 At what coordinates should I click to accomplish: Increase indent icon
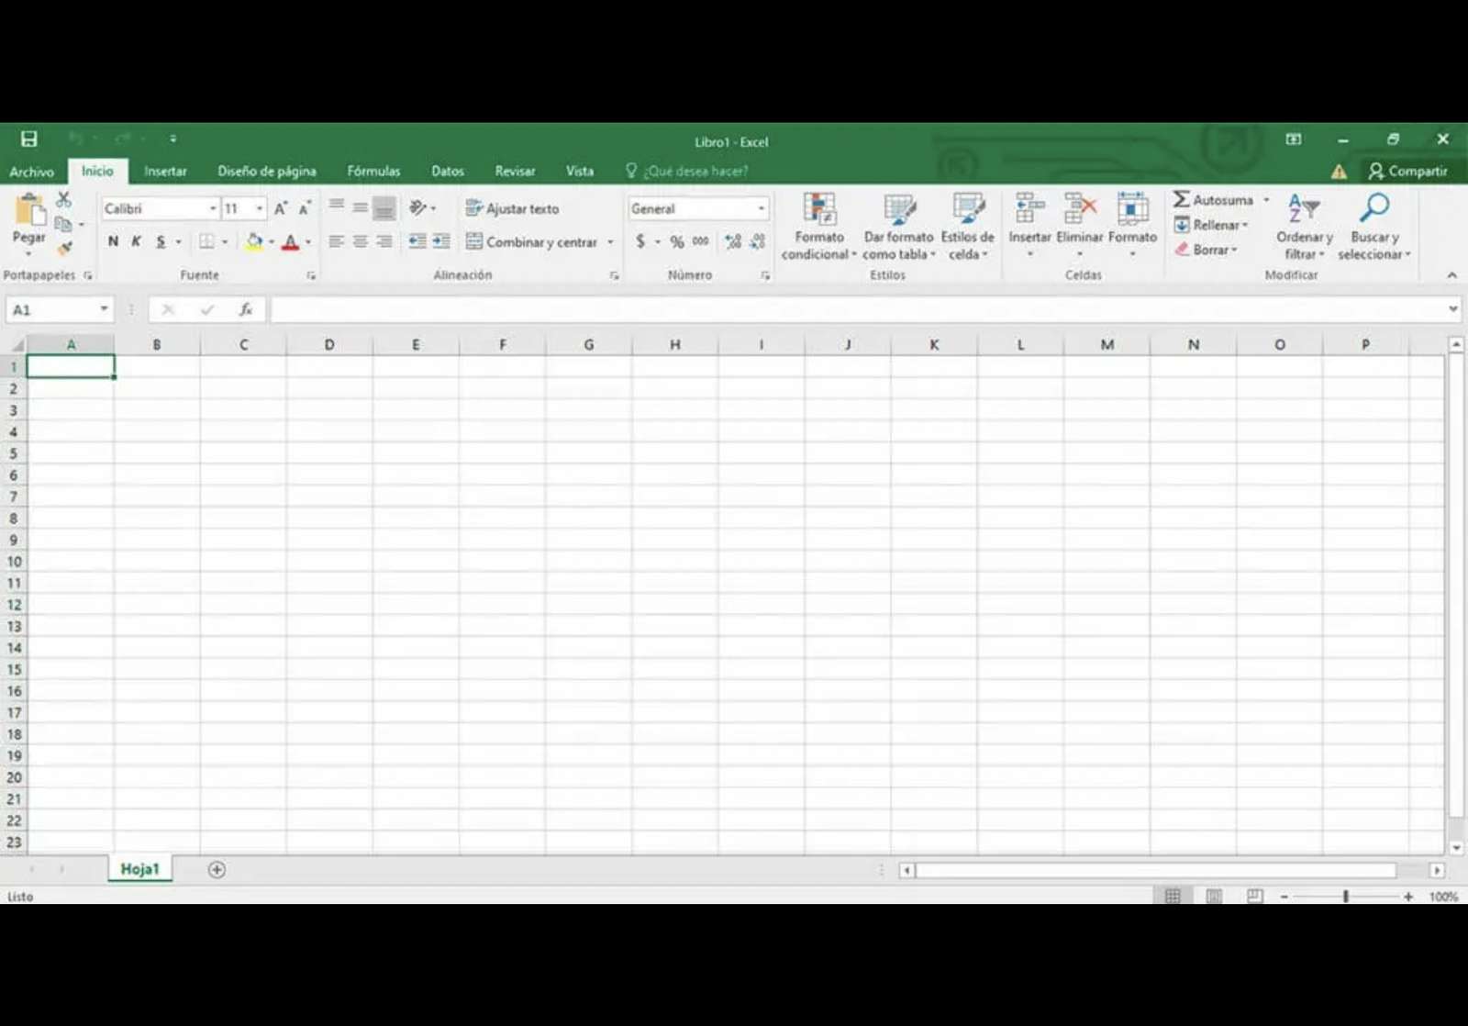point(441,241)
